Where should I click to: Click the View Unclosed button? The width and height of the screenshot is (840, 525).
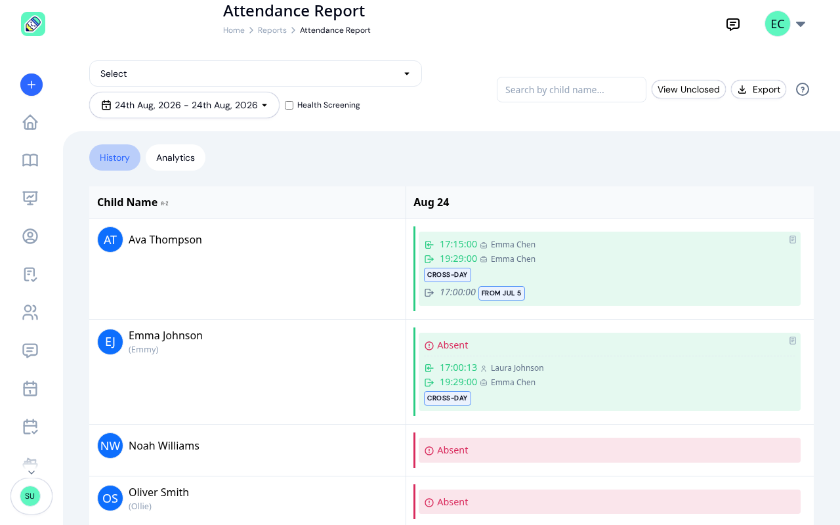(x=688, y=89)
